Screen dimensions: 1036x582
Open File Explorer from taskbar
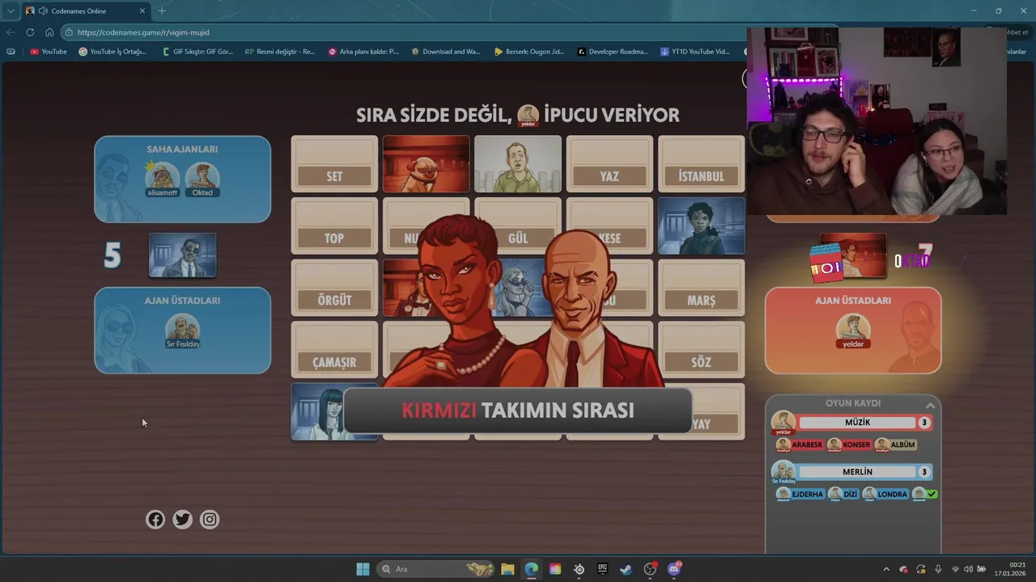(x=507, y=569)
